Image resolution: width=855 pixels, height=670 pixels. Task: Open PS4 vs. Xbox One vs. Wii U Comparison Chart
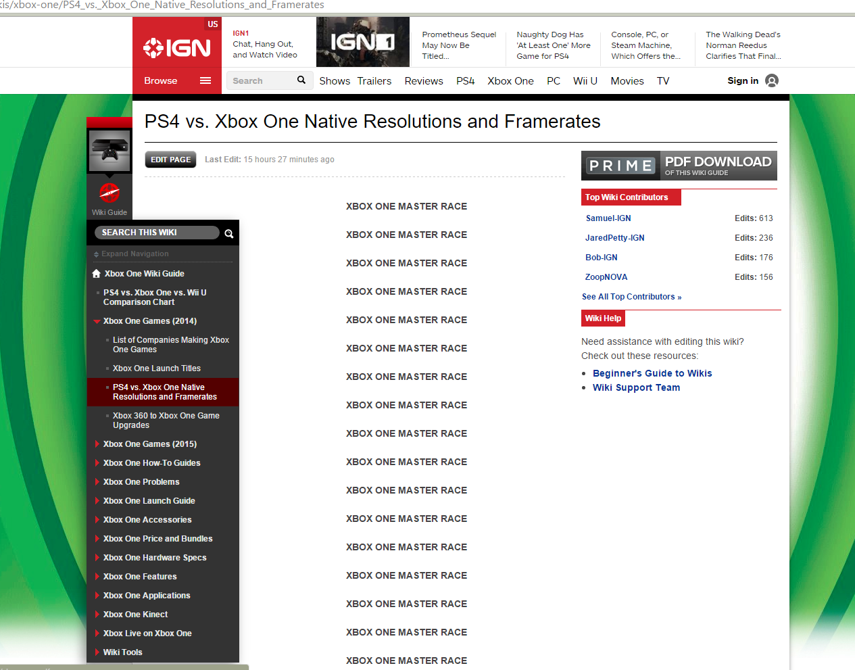tap(155, 297)
